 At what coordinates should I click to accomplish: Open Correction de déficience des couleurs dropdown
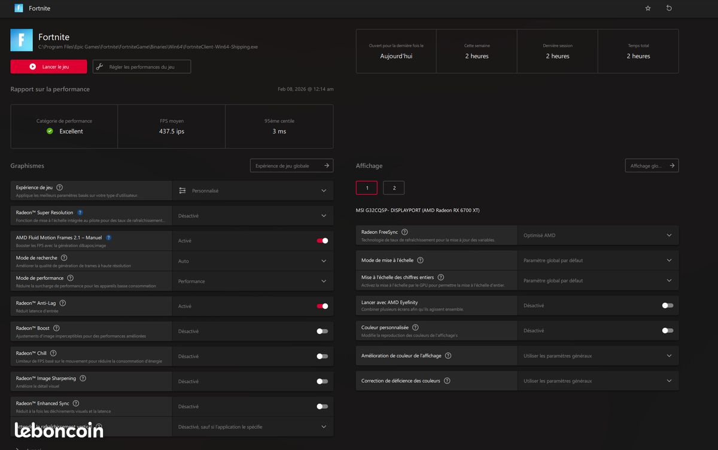(x=598, y=381)
